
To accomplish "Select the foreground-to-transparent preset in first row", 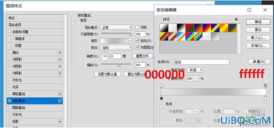I will [173, 28].
